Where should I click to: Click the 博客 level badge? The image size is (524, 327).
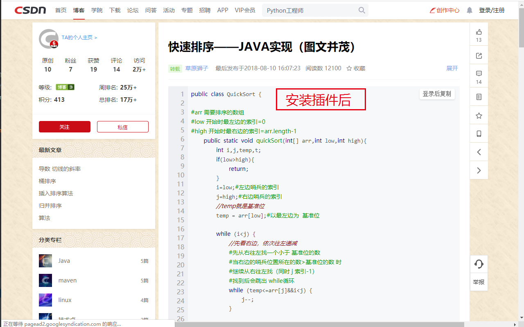pyautogui.click(x=65, y=87)
